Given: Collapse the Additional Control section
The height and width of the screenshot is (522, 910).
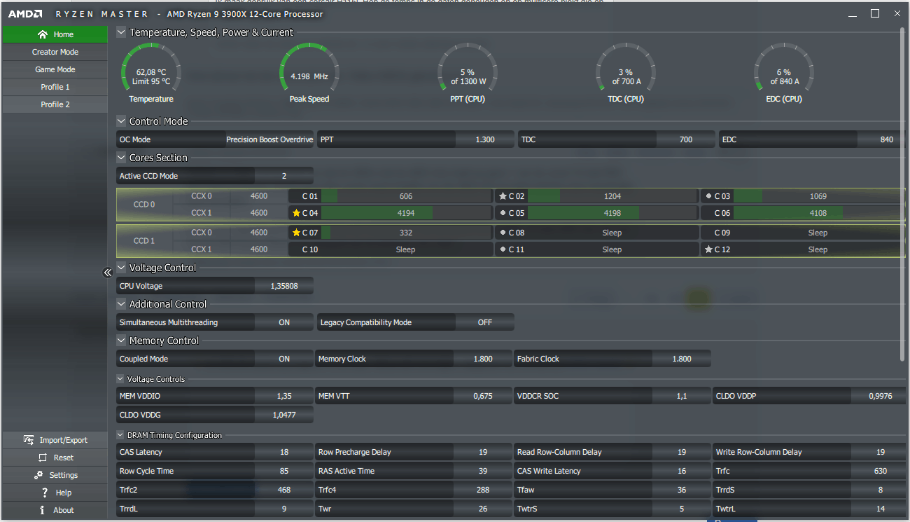Looking at the screenshot, I should click(121, 304).
